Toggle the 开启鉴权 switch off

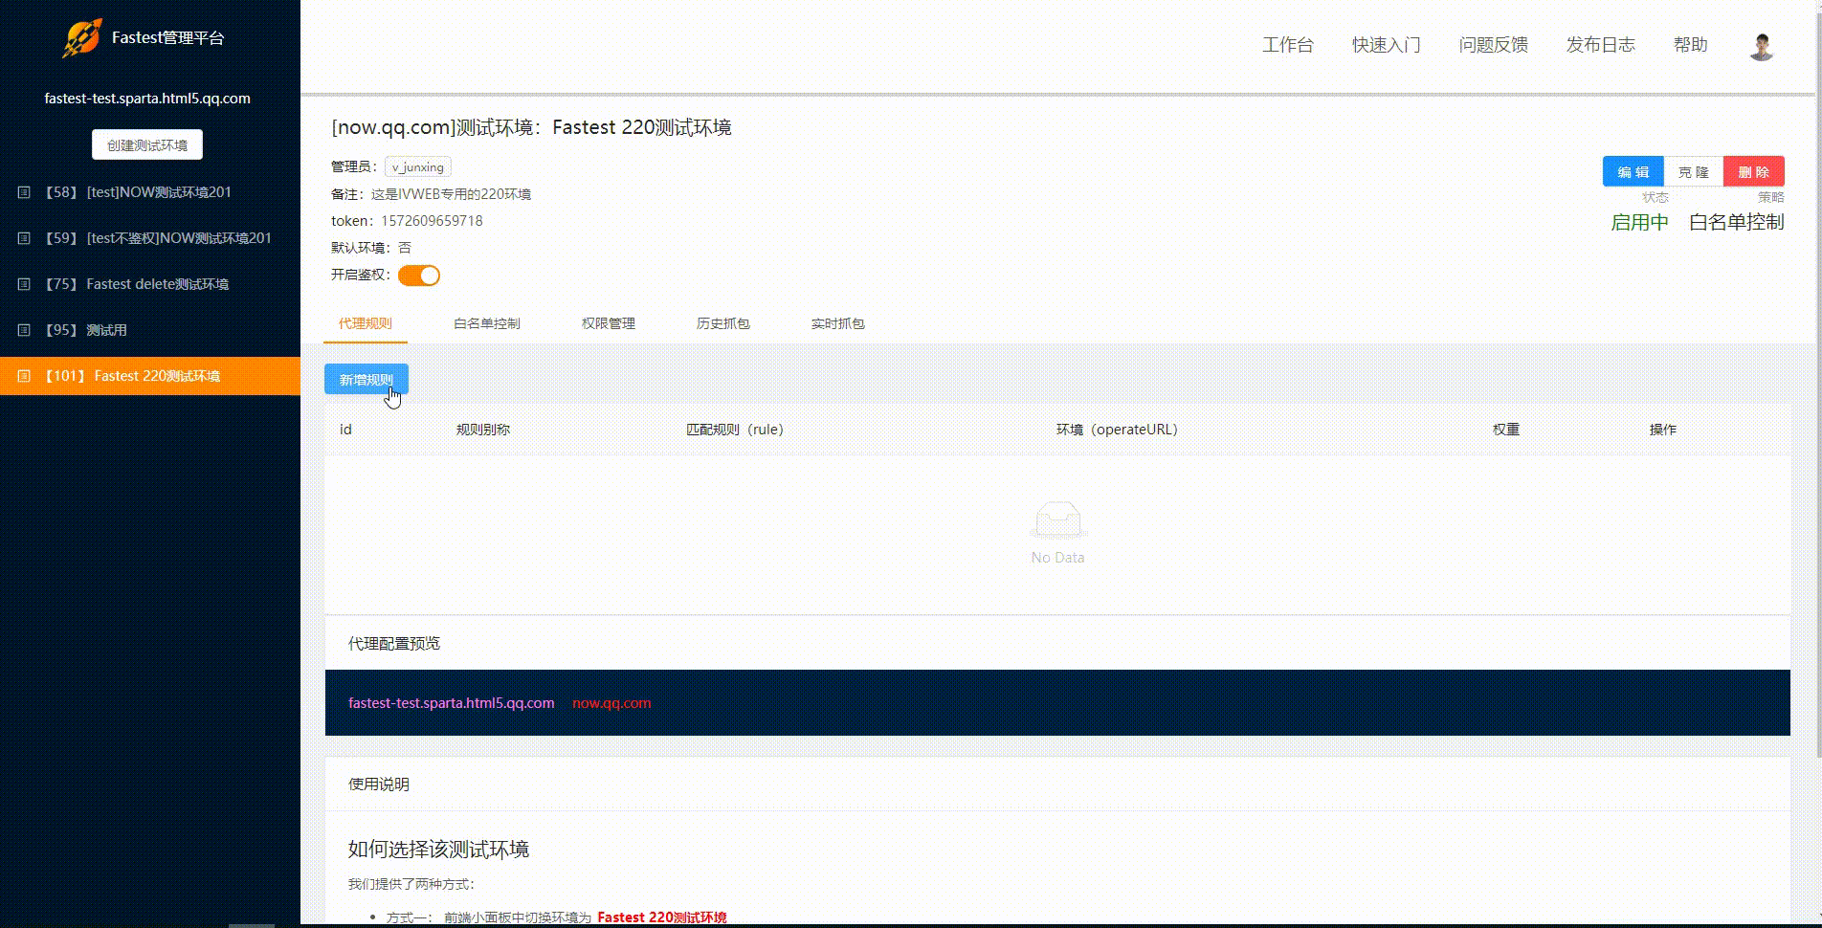coord(419,276)
